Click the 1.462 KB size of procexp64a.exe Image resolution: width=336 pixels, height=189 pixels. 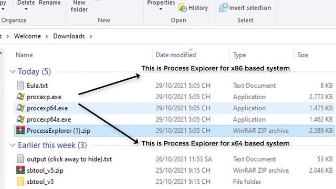[321, 119]
